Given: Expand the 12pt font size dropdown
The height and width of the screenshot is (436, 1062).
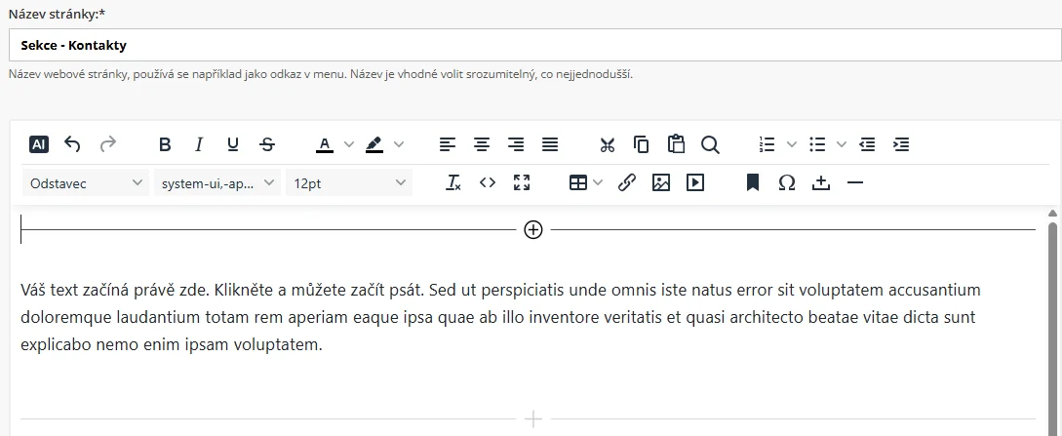Looking at the screenshot, I should coord(348,182).
